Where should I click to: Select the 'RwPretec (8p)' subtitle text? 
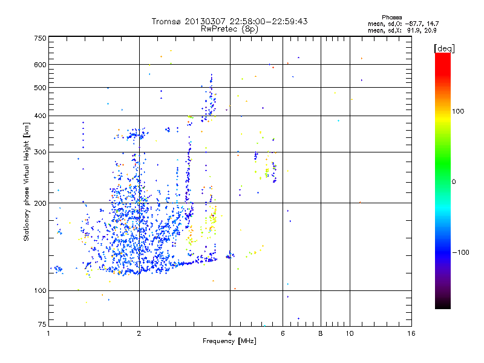[229, 29]
